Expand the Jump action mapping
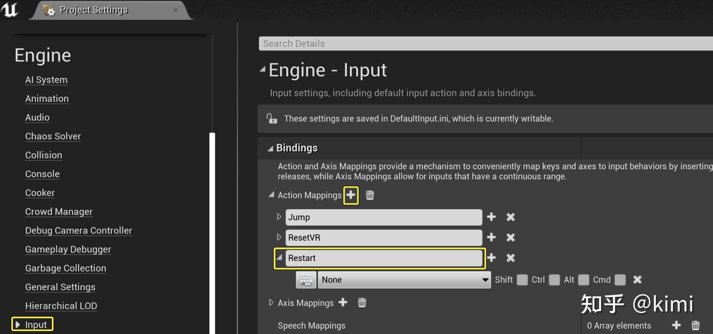This screenshot has height=334, width=713. 279,217
